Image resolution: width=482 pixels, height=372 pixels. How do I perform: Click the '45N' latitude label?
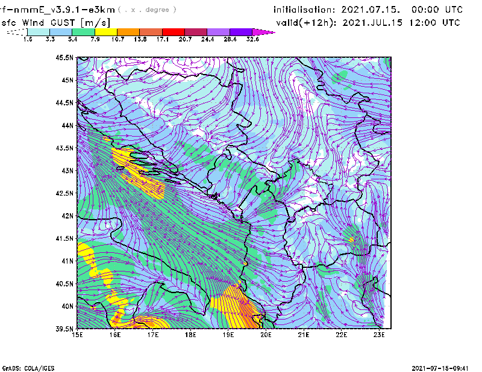coord(67,80)
